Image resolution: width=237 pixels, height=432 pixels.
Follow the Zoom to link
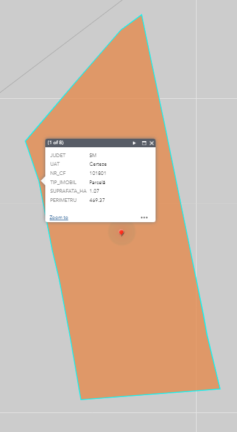[59, 217]
